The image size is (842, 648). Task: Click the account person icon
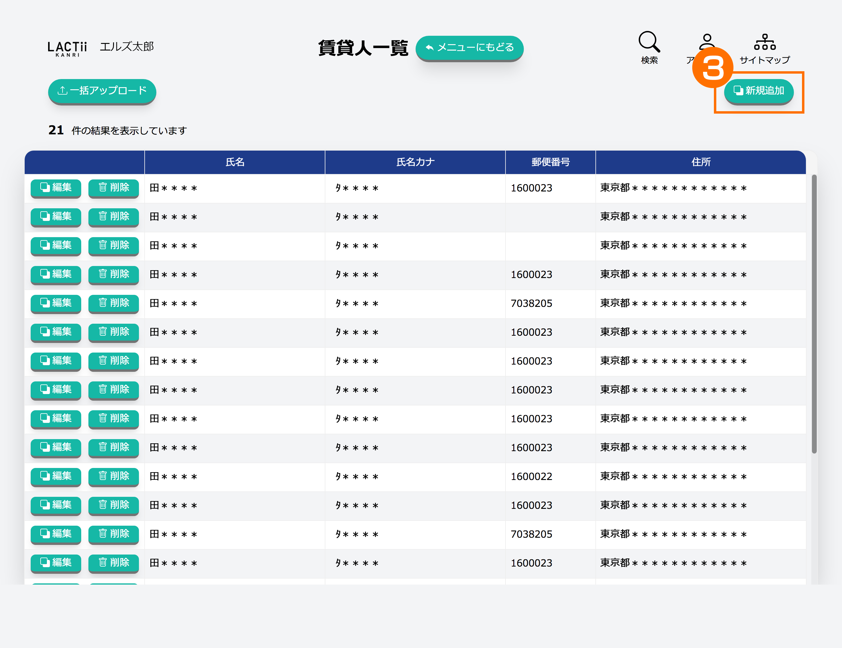click(x=707, y=40)
